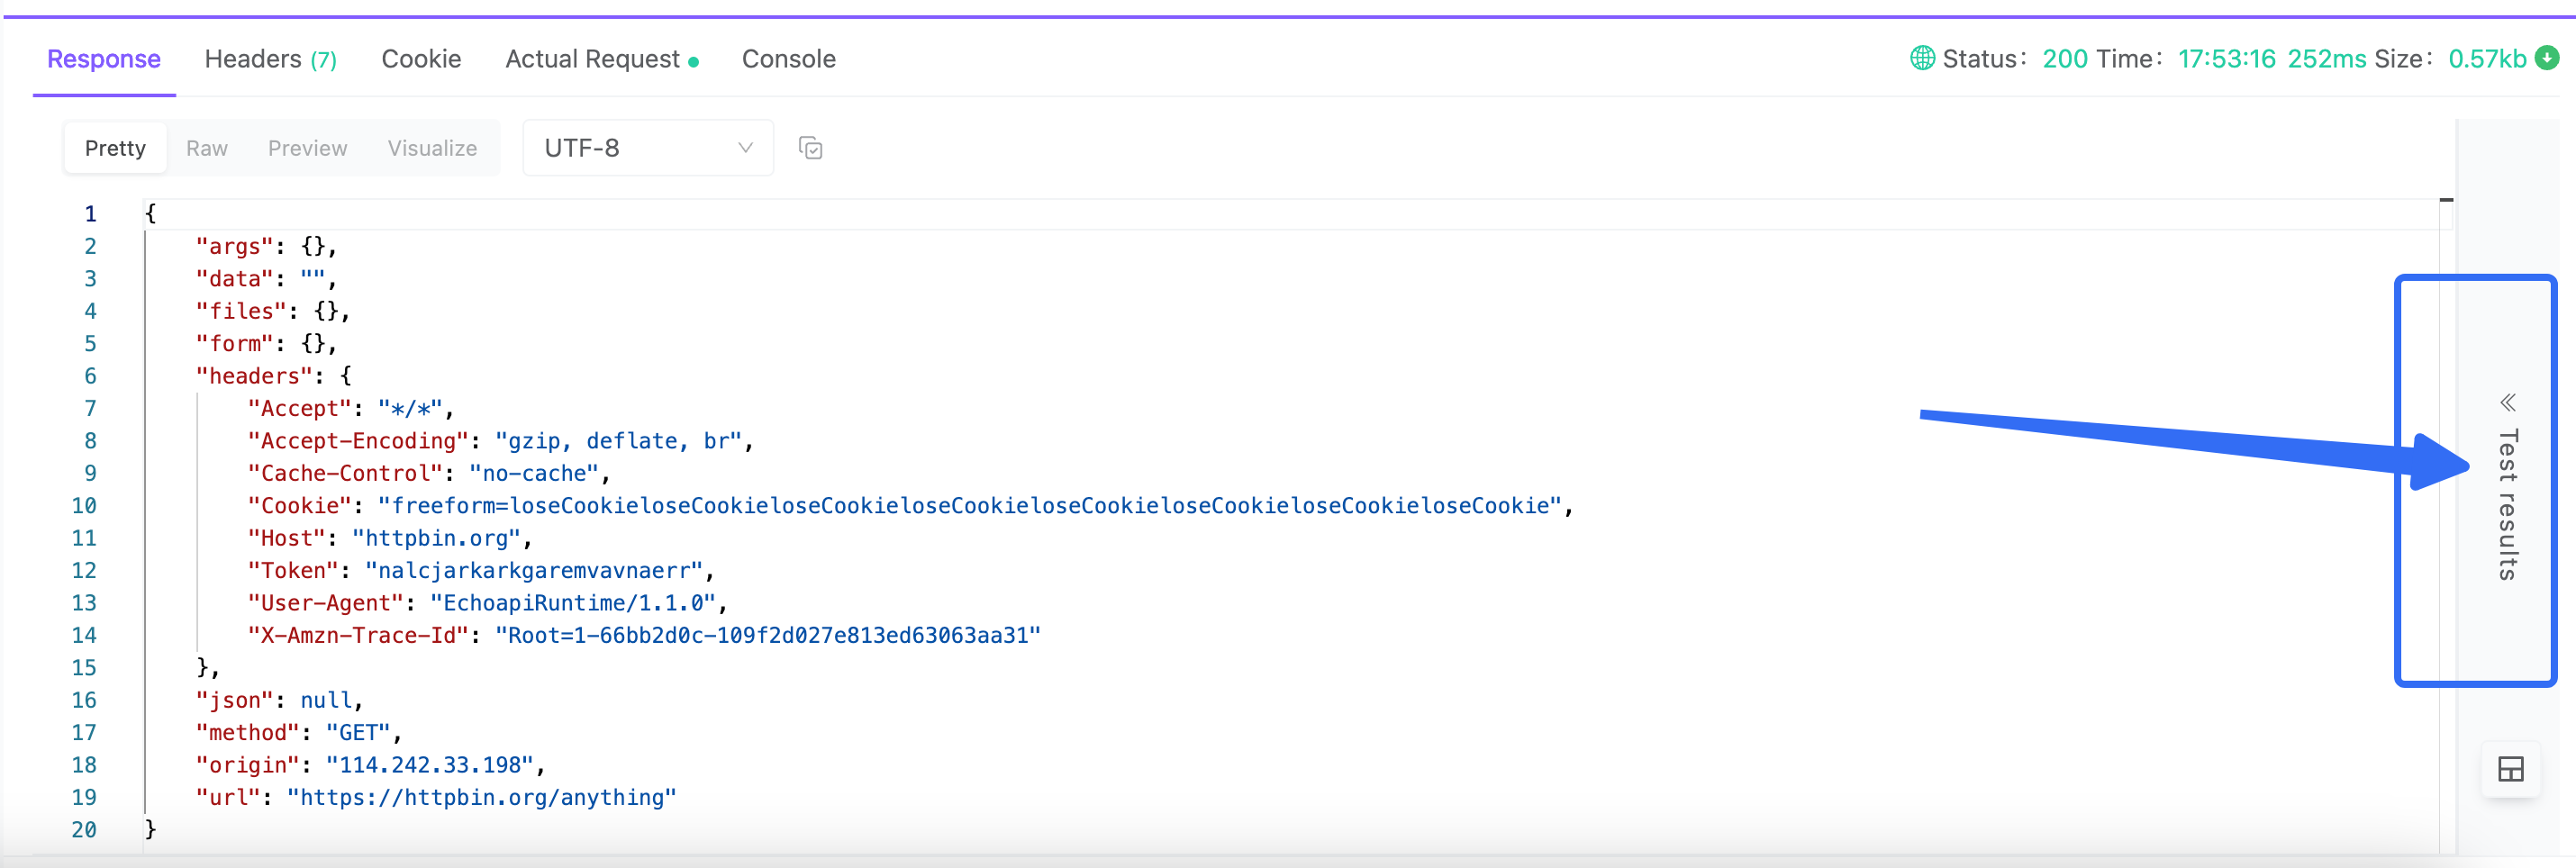Viewport: 2576px width, 868px height.
Task: Click the response time 252ms
Action: [x=2327, y=59]
